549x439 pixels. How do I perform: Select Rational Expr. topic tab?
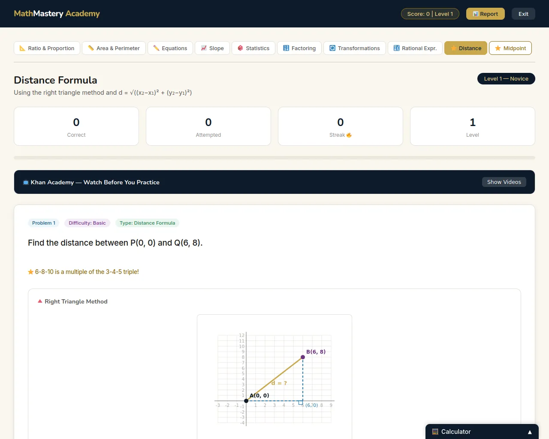415,48
